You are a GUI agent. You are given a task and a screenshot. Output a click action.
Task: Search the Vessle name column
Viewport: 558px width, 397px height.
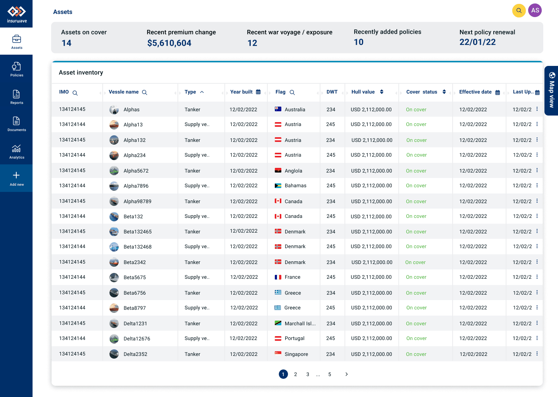click(x=145, y=92)
